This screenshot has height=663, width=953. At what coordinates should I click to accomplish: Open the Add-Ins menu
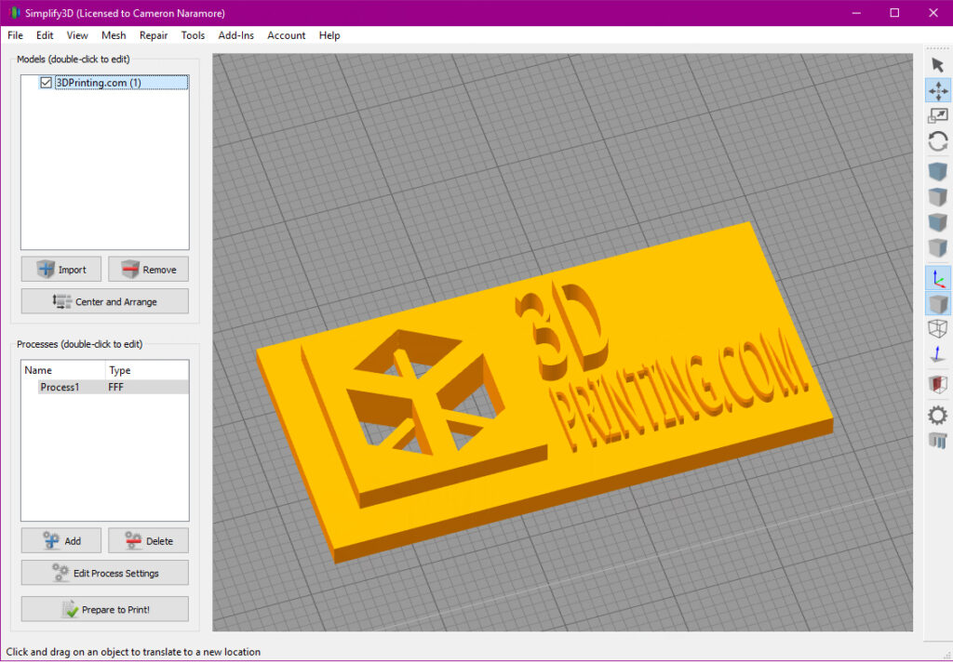coord(235,35)
